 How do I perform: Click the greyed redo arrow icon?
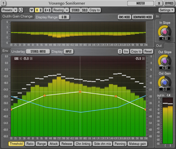26,10
